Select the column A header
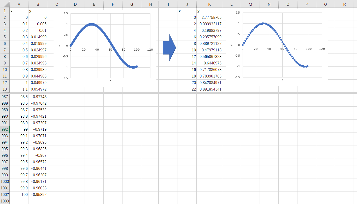 pos(19,4)
